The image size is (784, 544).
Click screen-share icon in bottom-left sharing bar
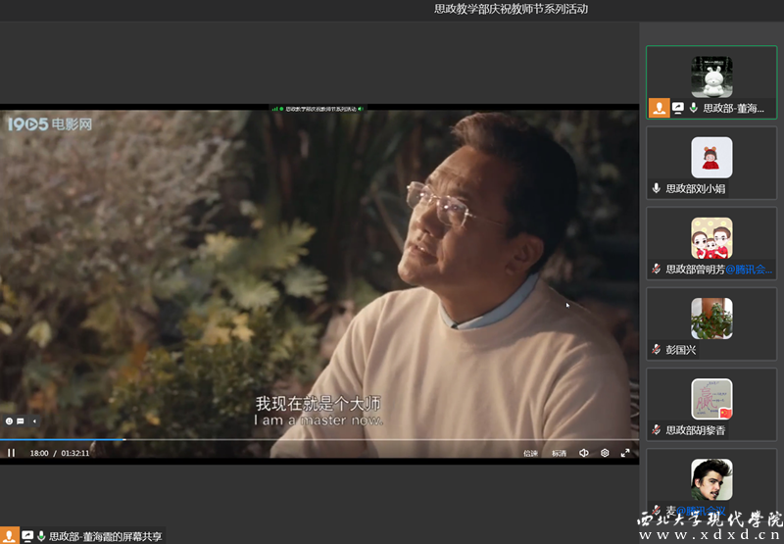click(27, 536)
